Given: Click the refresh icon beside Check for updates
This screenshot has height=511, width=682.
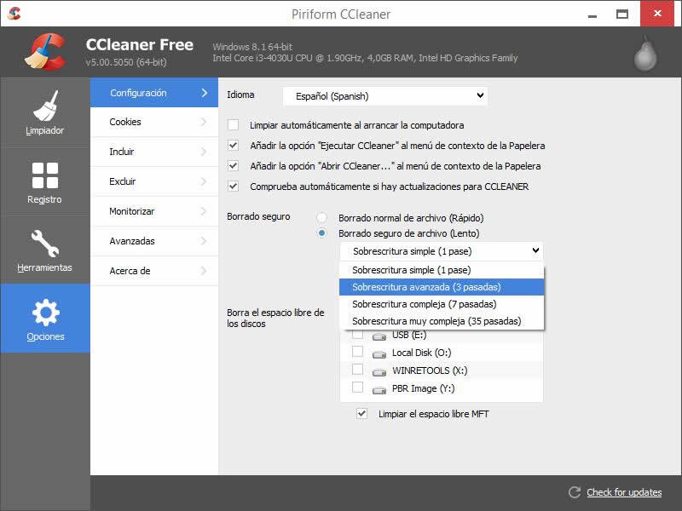Looking at the screenshot, I should coord(575,492).
